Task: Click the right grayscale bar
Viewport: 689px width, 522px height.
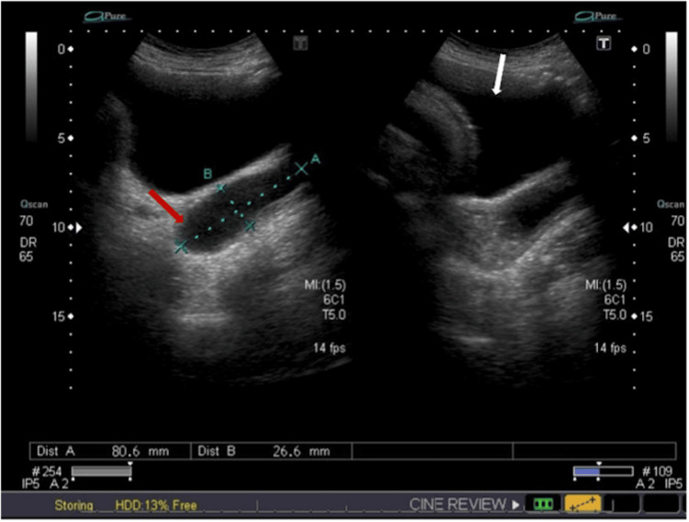Action: click(x=672, y=85)
